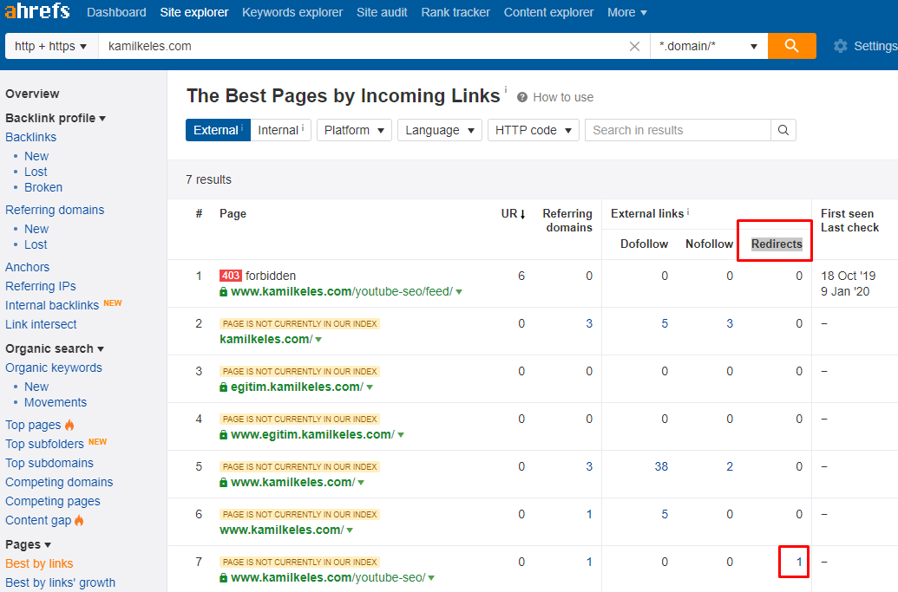Open Content explorer in top navigation
The image size is (898, 592).
548,12
